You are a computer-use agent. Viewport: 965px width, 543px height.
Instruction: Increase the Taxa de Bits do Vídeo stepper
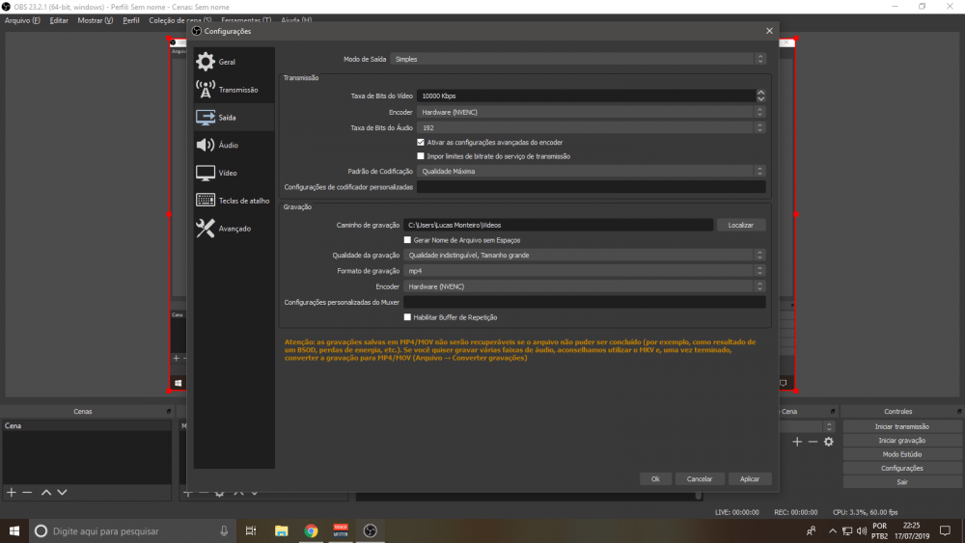pos(760,93)
